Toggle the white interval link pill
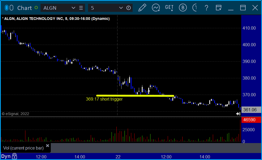 point(11,8)
